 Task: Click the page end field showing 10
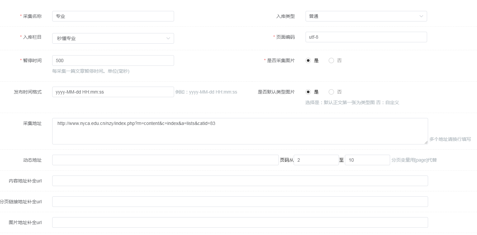click(367, 160)
